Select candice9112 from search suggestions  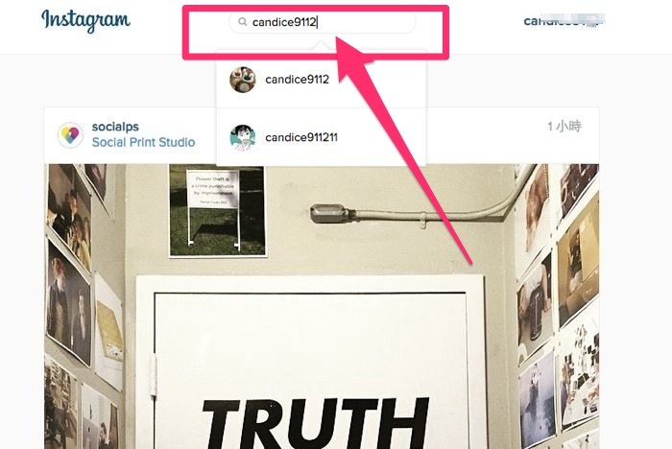[x=322, y=80]
